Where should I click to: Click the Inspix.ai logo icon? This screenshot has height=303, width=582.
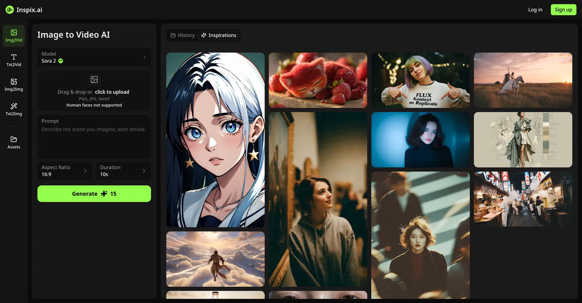(9, 10)
